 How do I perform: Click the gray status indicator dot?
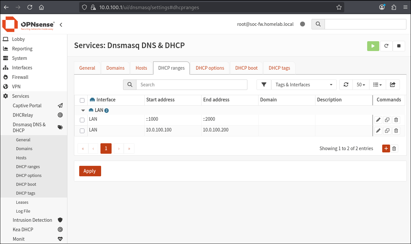(x=302, y=24)
